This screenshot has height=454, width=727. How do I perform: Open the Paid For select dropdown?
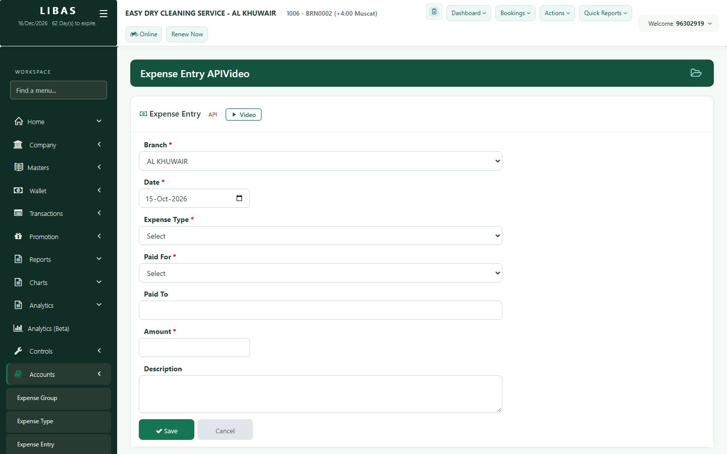[321, 273]
